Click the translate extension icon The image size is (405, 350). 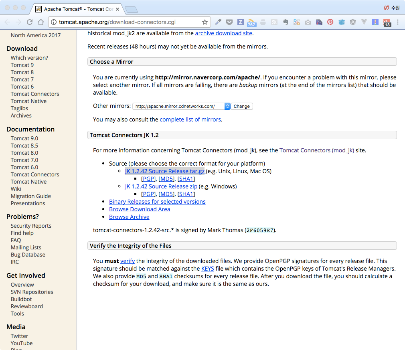[297, 22]
